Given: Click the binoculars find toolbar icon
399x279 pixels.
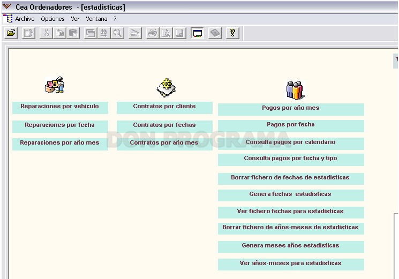Looking at the screenshot, I should pyautogui.click(x=104, y=33).
